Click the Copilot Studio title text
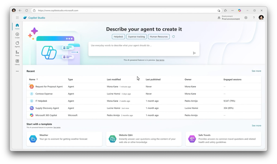The image size is (277, 164). pyautogui.click(x=37, y=18)
